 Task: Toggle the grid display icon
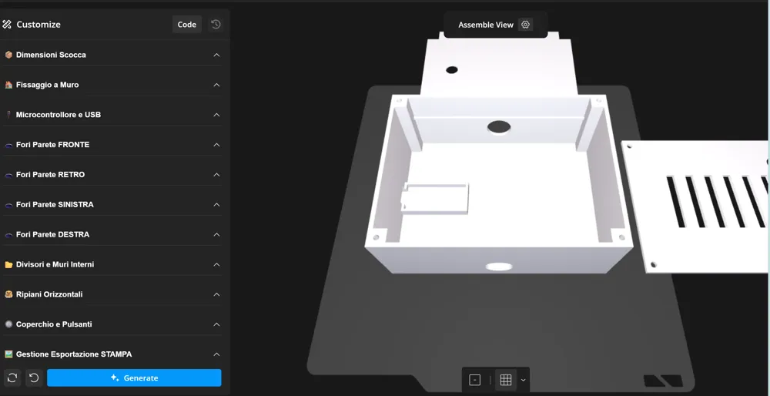click(x=506, y=380)
